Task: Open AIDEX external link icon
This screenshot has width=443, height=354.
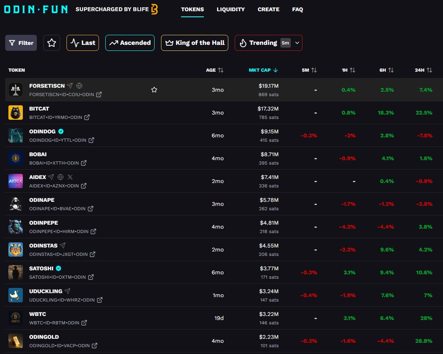Action: pyautogui.click(x=84, y=186)
